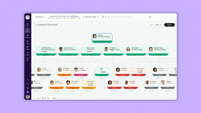201x113 pixels.
Task: Click the Org headcount summary chip
Action: click(46, 25)
